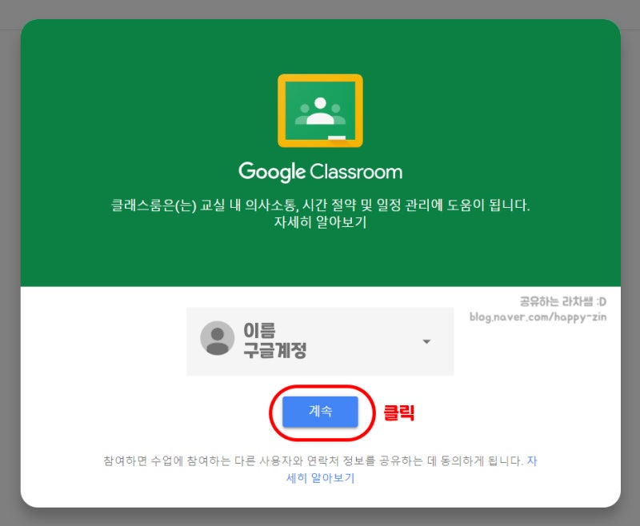Click the gray profile avatar icon

click(x=217, y=338)
